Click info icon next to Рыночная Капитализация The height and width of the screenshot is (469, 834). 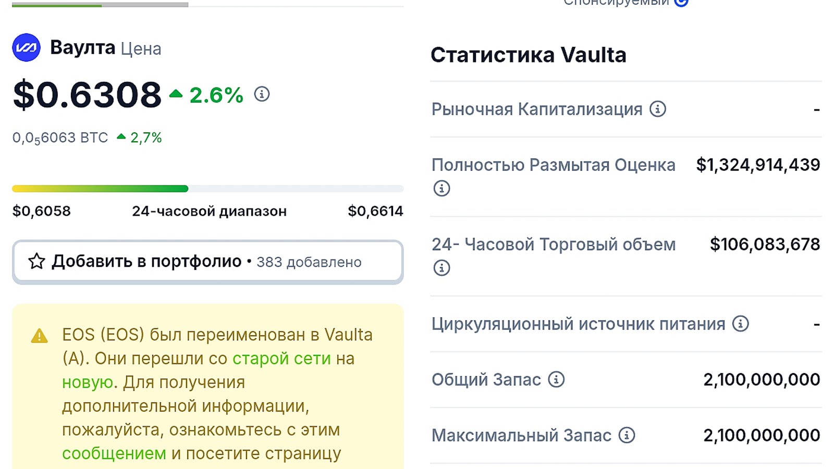click(x=658, y=108)
